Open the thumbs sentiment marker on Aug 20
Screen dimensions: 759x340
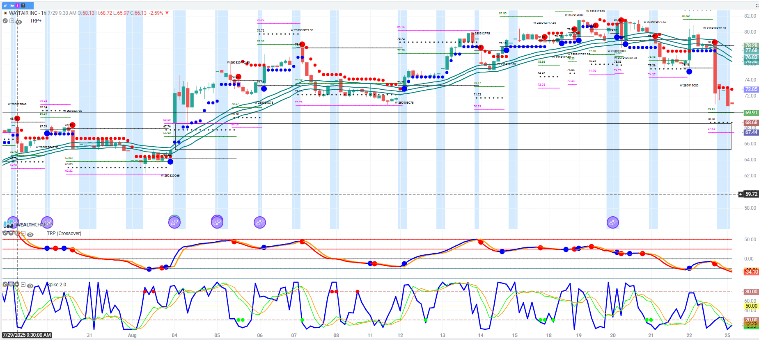[613, 222]
